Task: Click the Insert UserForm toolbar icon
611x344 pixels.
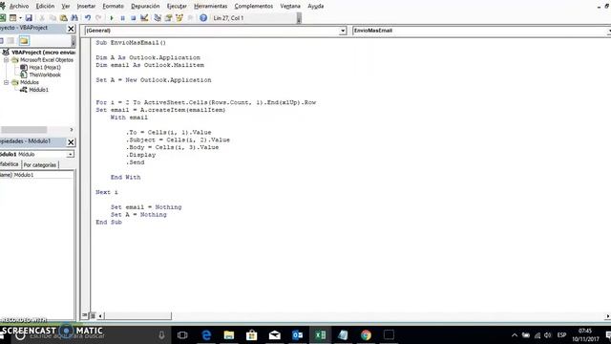Action: click(12, 18)
